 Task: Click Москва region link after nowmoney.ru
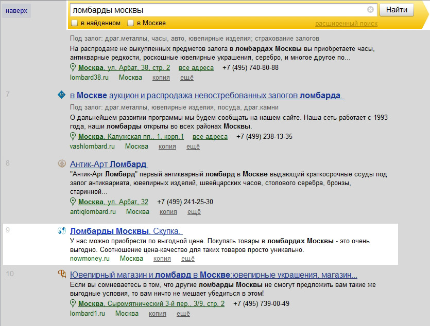(132, 259)
